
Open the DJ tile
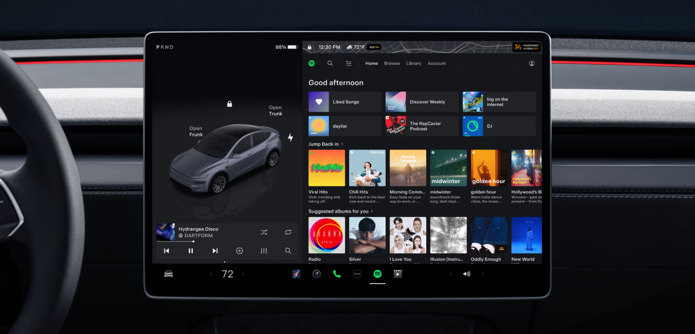click(499, 126)
